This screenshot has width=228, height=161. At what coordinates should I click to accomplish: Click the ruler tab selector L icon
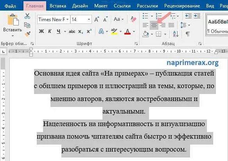(4, 51)
